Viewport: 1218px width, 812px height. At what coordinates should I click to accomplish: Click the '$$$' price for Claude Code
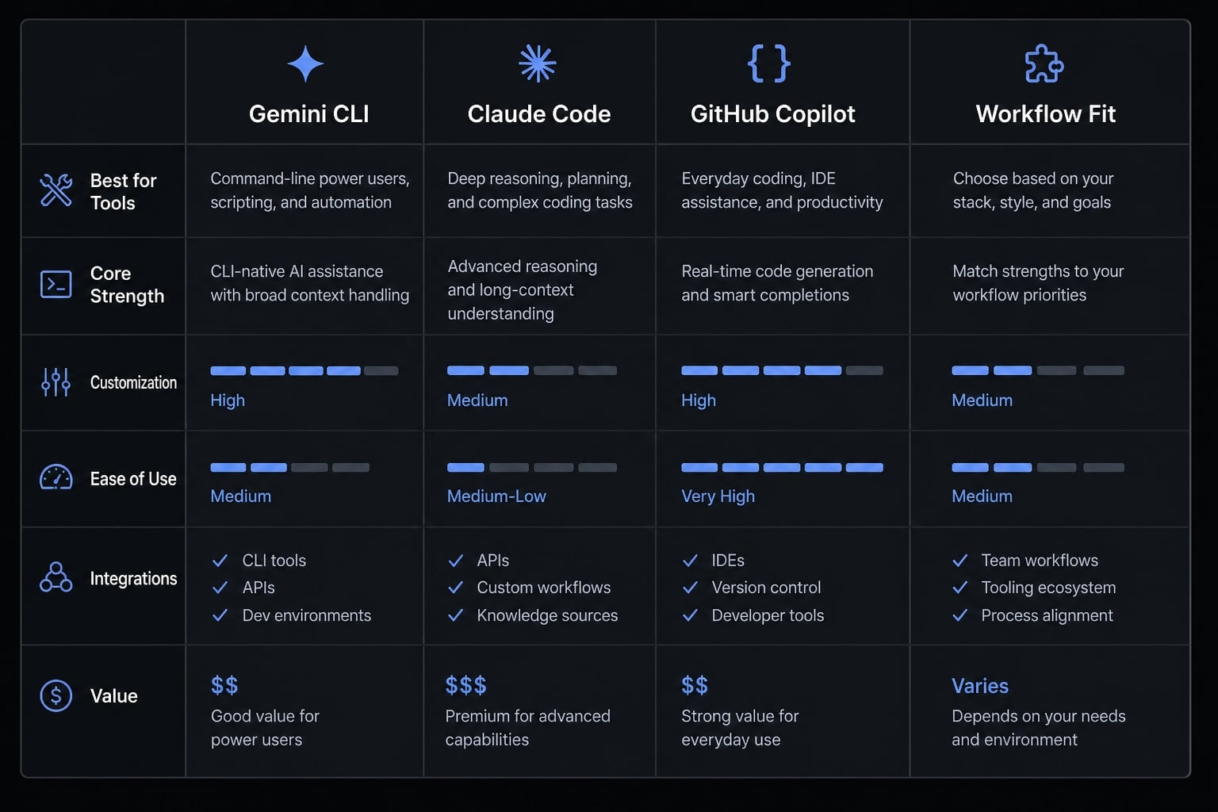point(466,685)
